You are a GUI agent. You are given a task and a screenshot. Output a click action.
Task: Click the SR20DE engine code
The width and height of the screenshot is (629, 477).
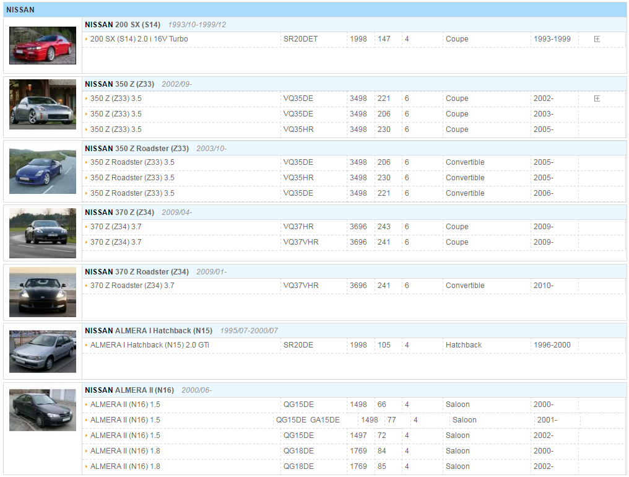(298, 345)
